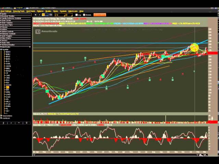Image resolution: width=219 pixels, height=164 pixels.
Task: Open the Studies menu
Action: (x=48, y=11)
